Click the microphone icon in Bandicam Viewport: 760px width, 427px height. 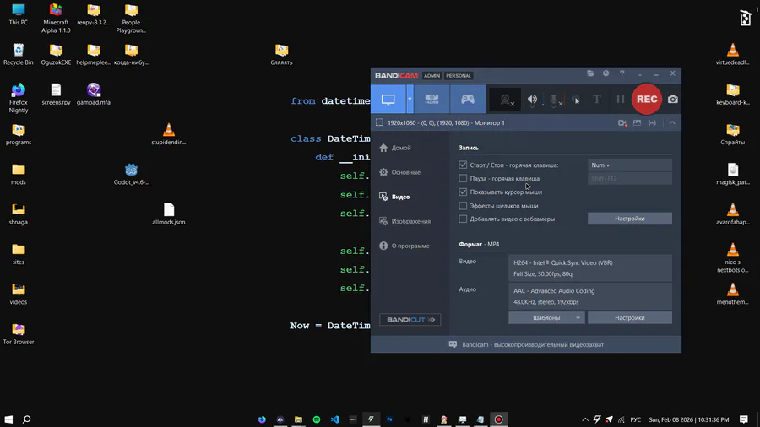[x=554, y=100]
